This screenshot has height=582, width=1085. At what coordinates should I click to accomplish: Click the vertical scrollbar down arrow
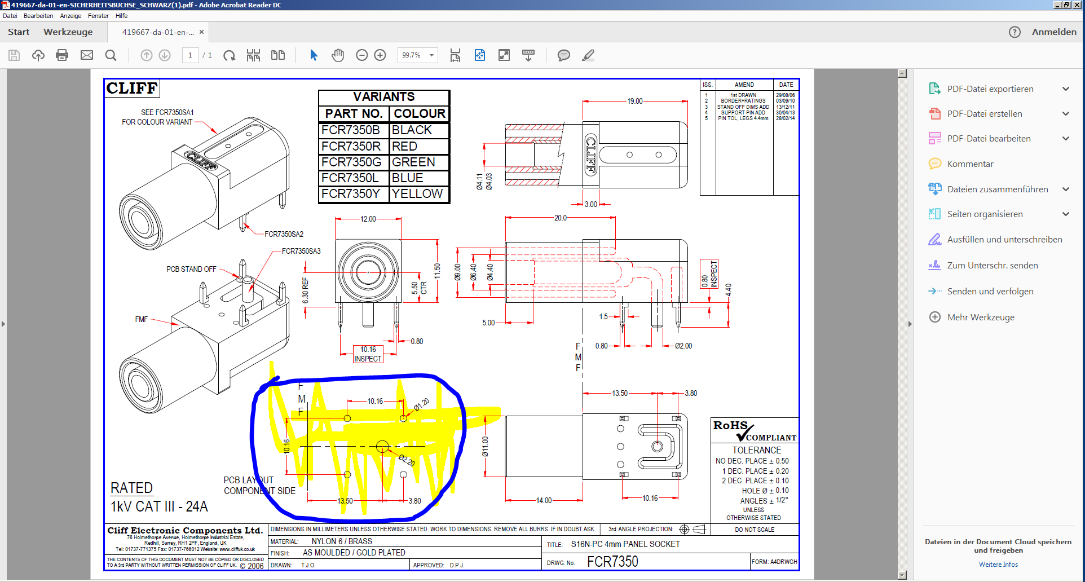[x=902, y=575]
